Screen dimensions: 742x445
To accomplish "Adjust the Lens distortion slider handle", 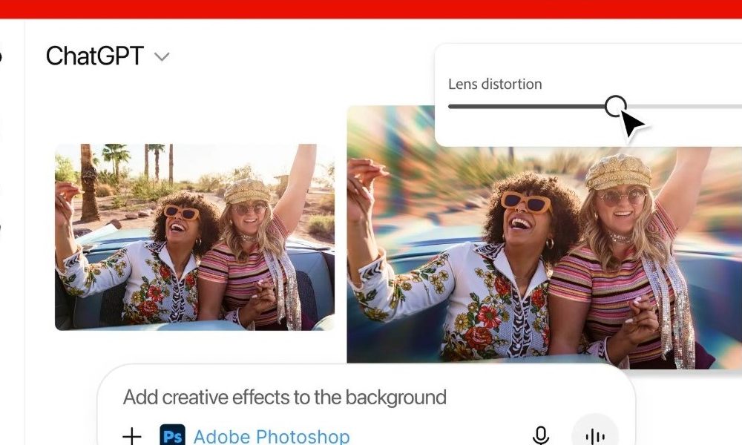I will 616,106.
